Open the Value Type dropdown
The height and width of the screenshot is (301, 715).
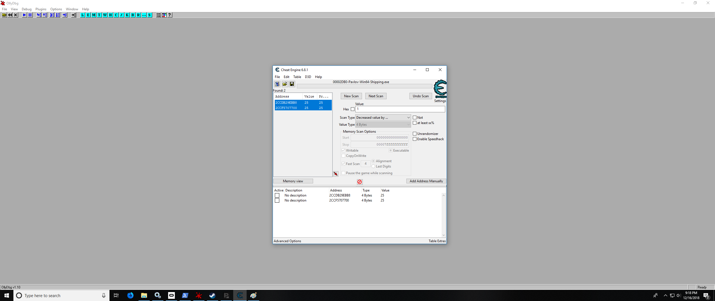pyautogui.click(x=383, y=125)
